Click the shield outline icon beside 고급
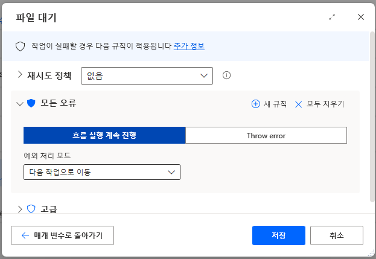376x259 pixels. 31,209
